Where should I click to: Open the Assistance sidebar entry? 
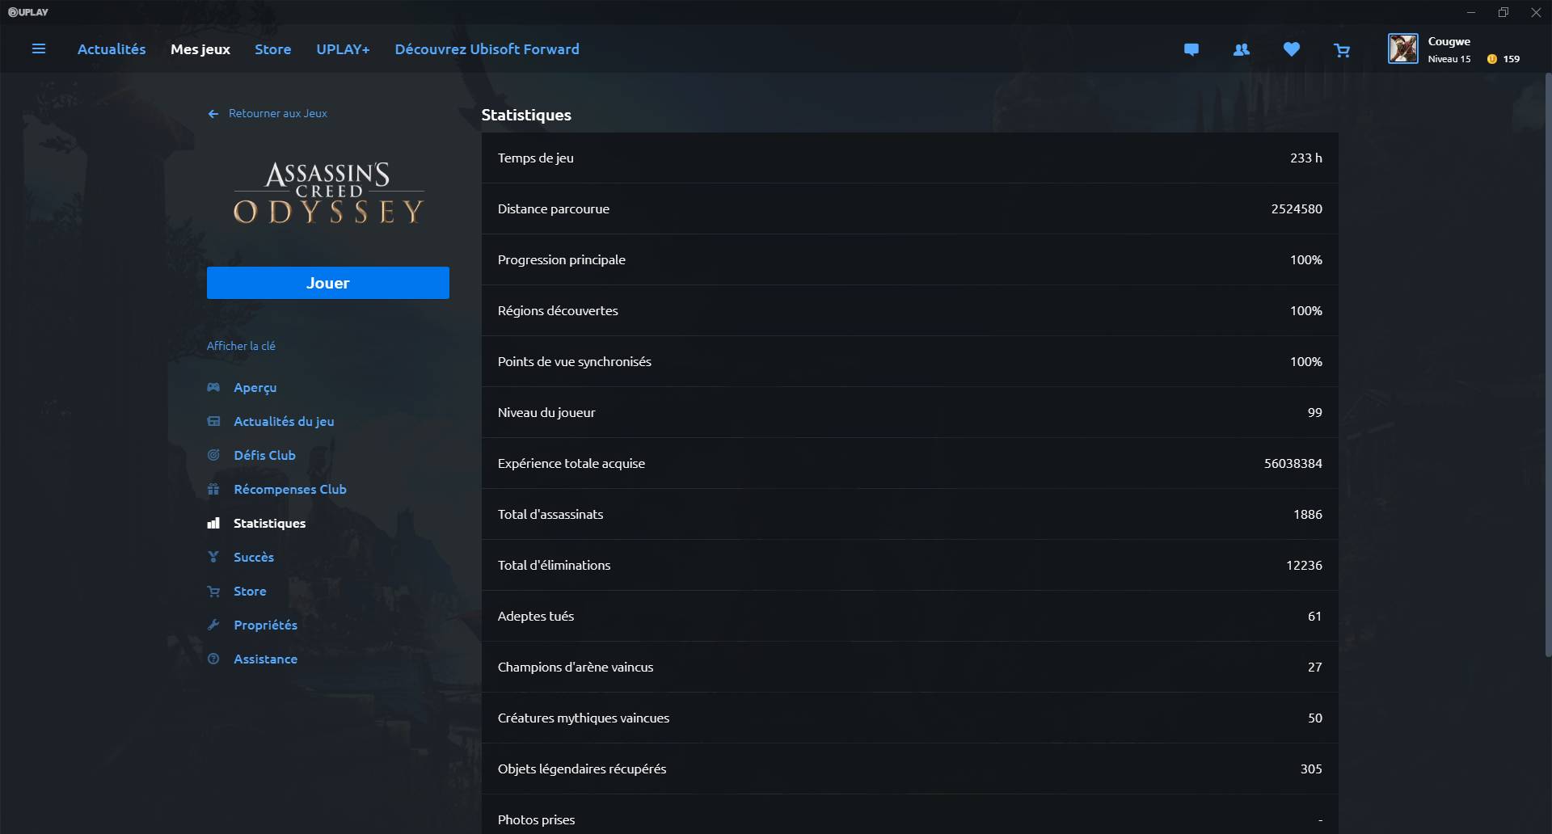[265, 659]
